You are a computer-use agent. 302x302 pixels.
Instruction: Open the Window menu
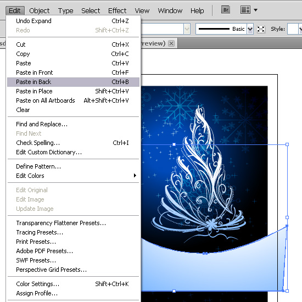(x=170, y=10)
